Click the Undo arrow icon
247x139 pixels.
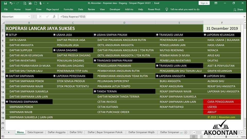tap(11, 3)
